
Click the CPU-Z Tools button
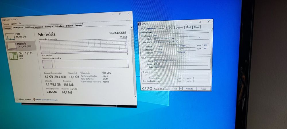(174, 89)
